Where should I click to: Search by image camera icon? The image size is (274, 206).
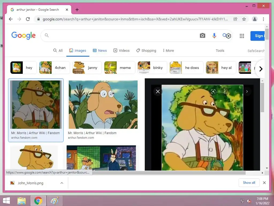(x=202, y=36)
